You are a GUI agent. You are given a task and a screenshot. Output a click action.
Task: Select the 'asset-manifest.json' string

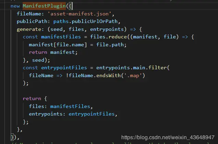[80, 14]
